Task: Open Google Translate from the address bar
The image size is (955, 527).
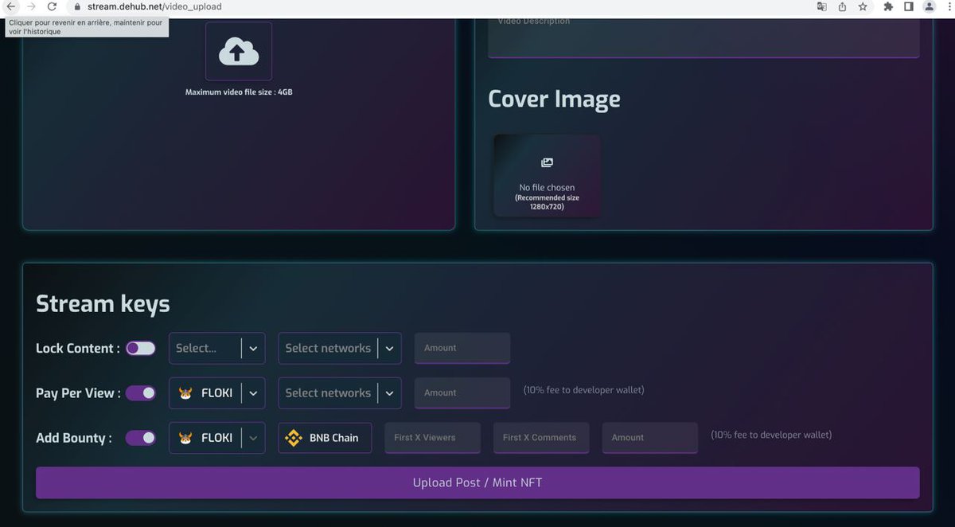Action: (x=821, y=7)
